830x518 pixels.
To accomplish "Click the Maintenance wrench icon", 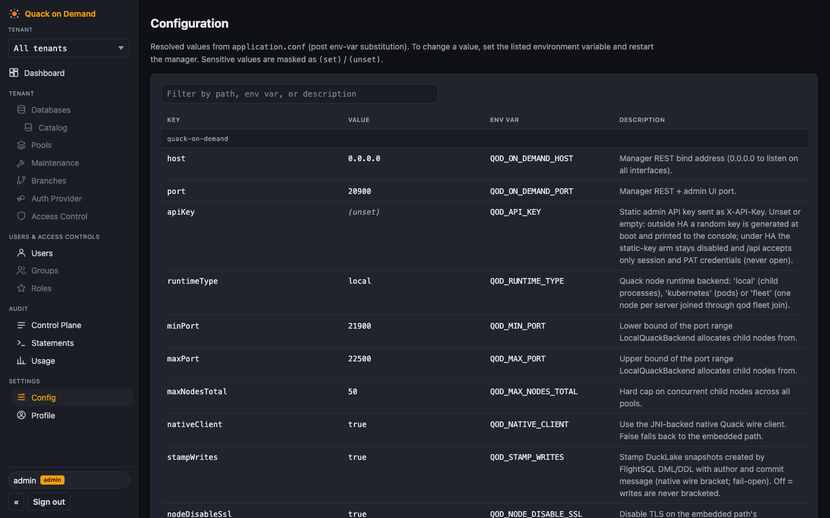I will click(21, 163).
